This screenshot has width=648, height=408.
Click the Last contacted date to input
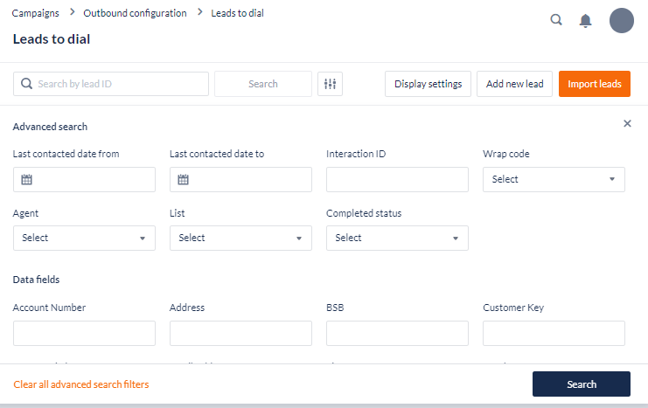point(240,179)
